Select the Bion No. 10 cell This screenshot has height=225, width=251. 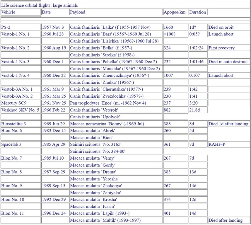pos(21,200)
